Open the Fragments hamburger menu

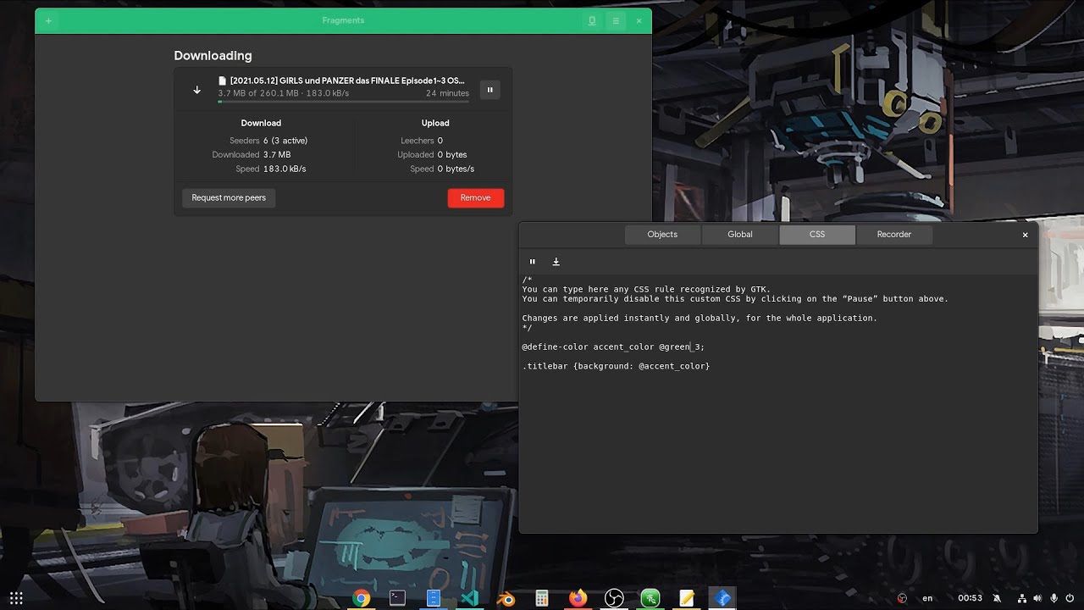(616, 21)
